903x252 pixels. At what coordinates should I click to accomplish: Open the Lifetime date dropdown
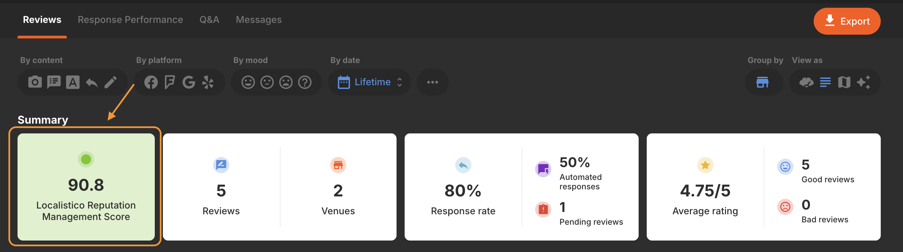click(x=370, y=82)
